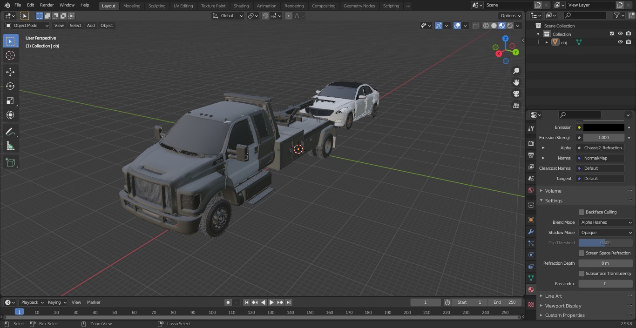
Task: Click the Select Box tool icon
Action: (x=10, y=41)
